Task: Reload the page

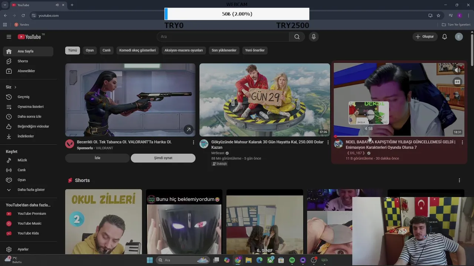Action: point(23,16)
